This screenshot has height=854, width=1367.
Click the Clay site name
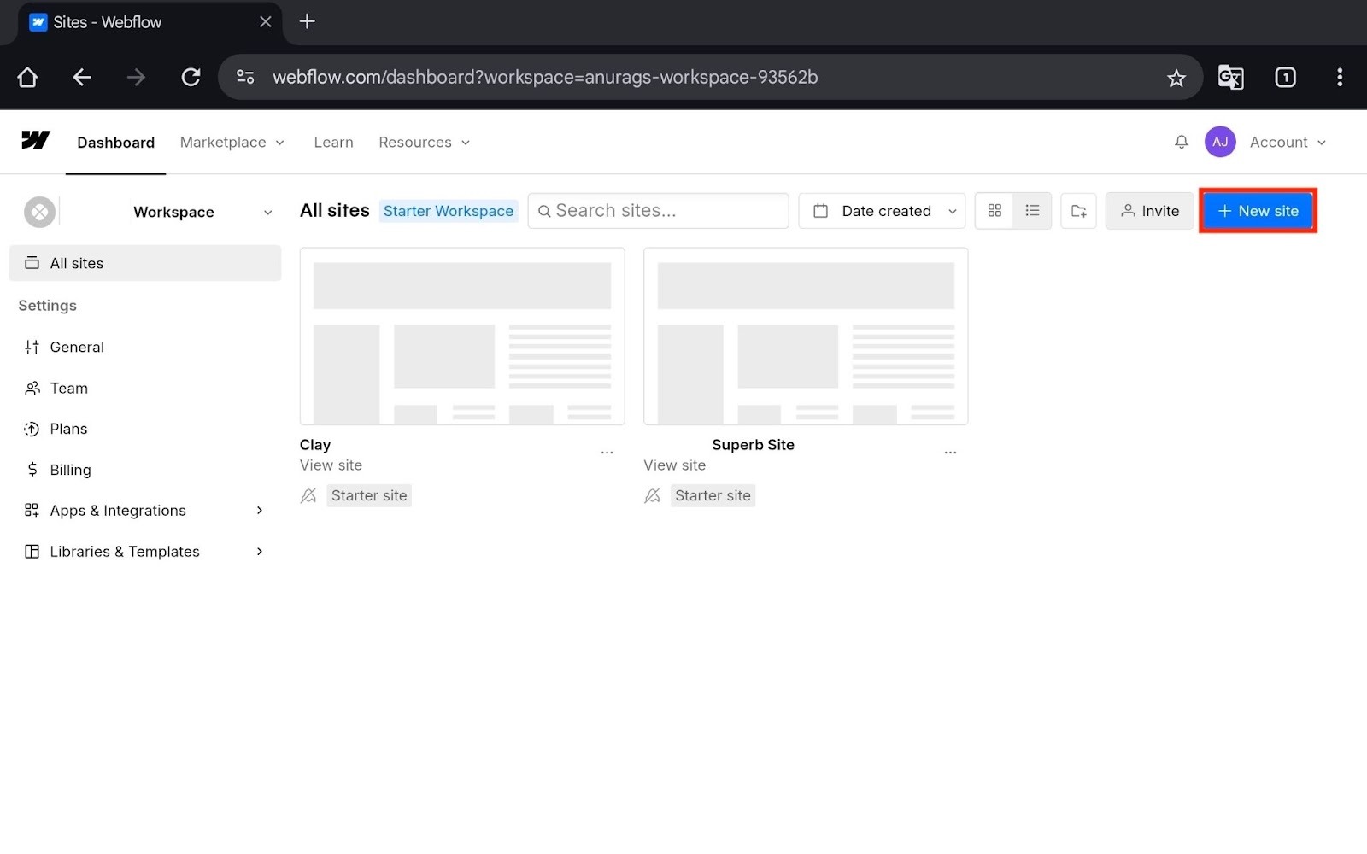(x=315, y=445)
